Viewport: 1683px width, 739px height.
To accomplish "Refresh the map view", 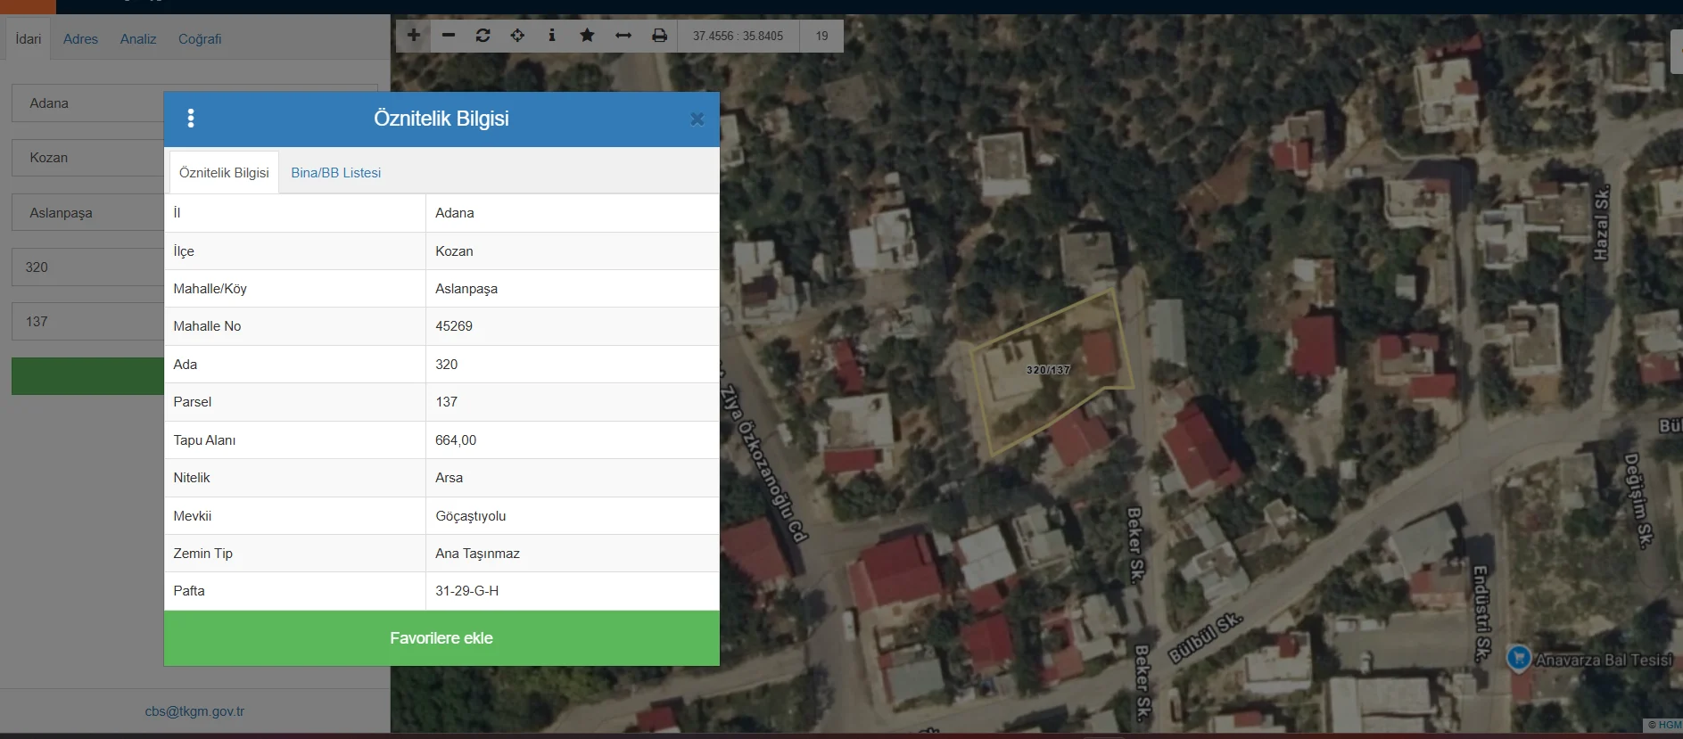I will tap(483, 36).
